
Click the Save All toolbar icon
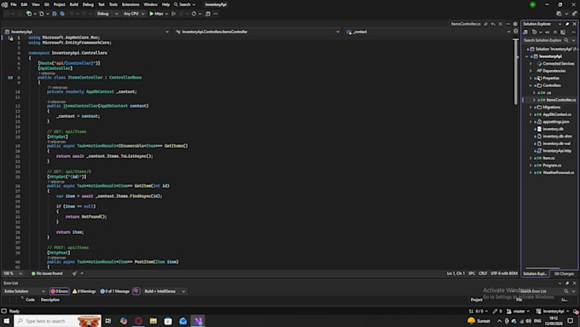tap(62, 14)
